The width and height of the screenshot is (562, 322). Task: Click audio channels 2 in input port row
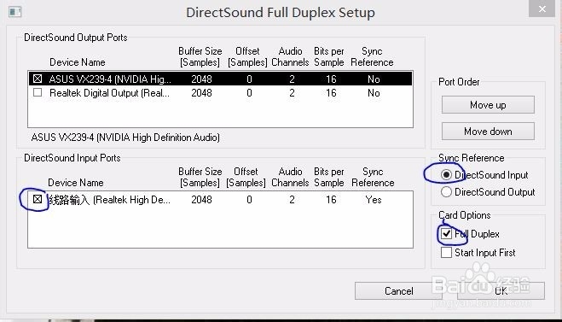(292, 200)
